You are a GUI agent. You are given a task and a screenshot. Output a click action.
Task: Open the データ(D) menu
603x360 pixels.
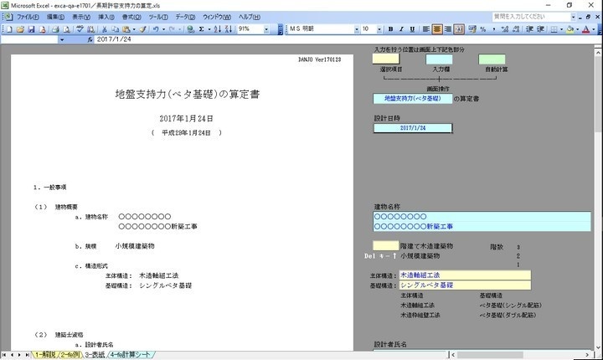pyautogui.click(x=185, y=17)
